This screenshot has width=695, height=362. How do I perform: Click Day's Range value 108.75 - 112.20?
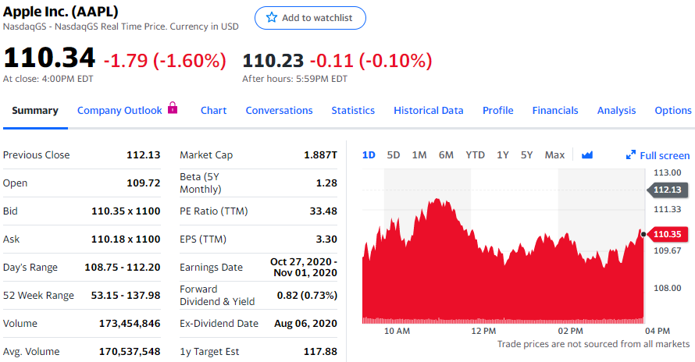coord(123,267)
